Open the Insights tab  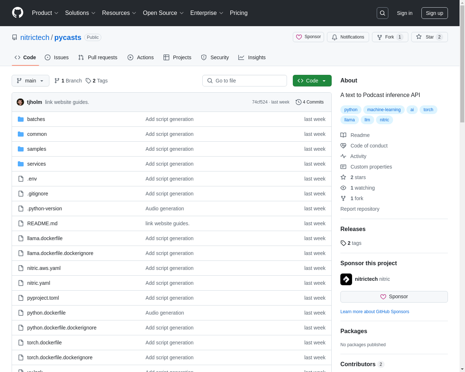click(252, 57)
